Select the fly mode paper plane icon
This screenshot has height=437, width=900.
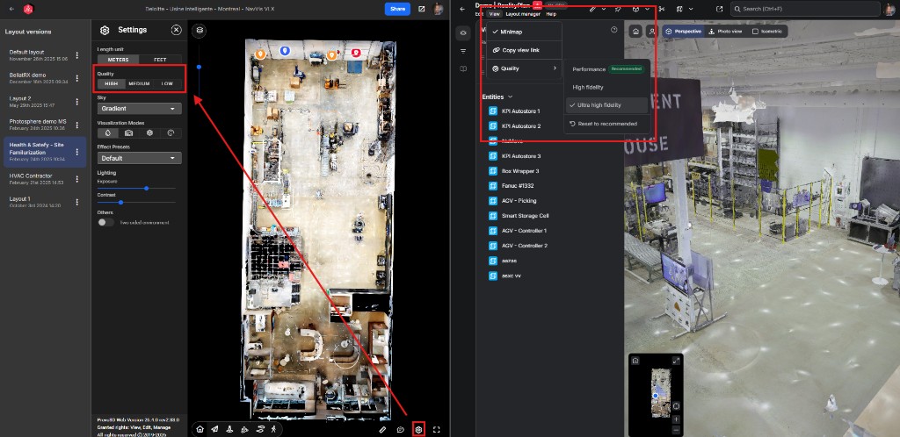click(x=214, y=429)
